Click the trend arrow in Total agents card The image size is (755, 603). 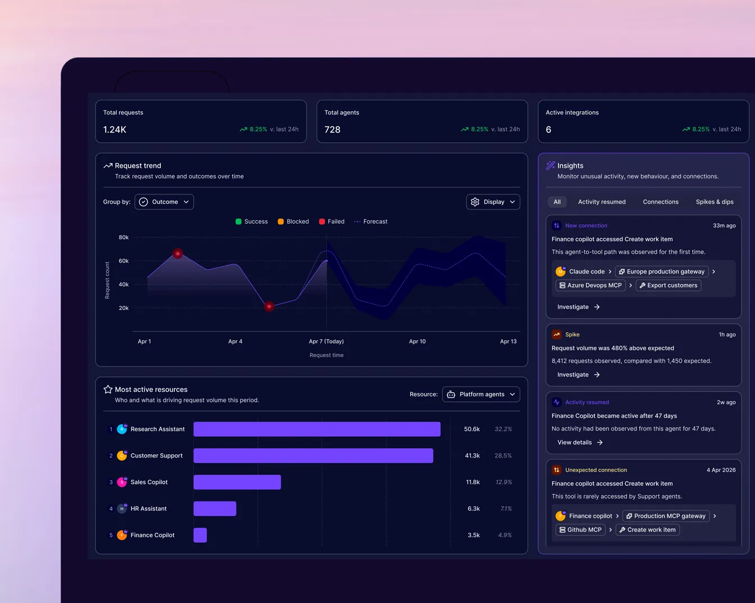[465, 129]
